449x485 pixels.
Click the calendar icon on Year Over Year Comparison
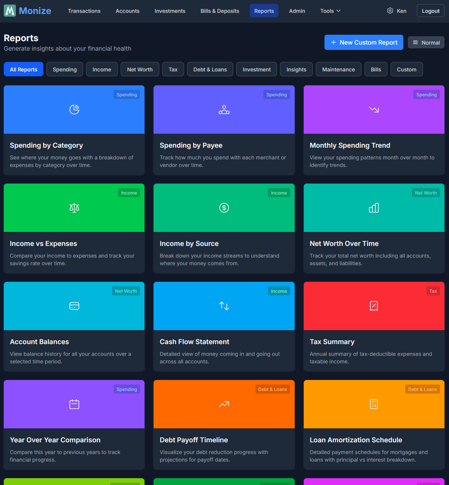74,404
